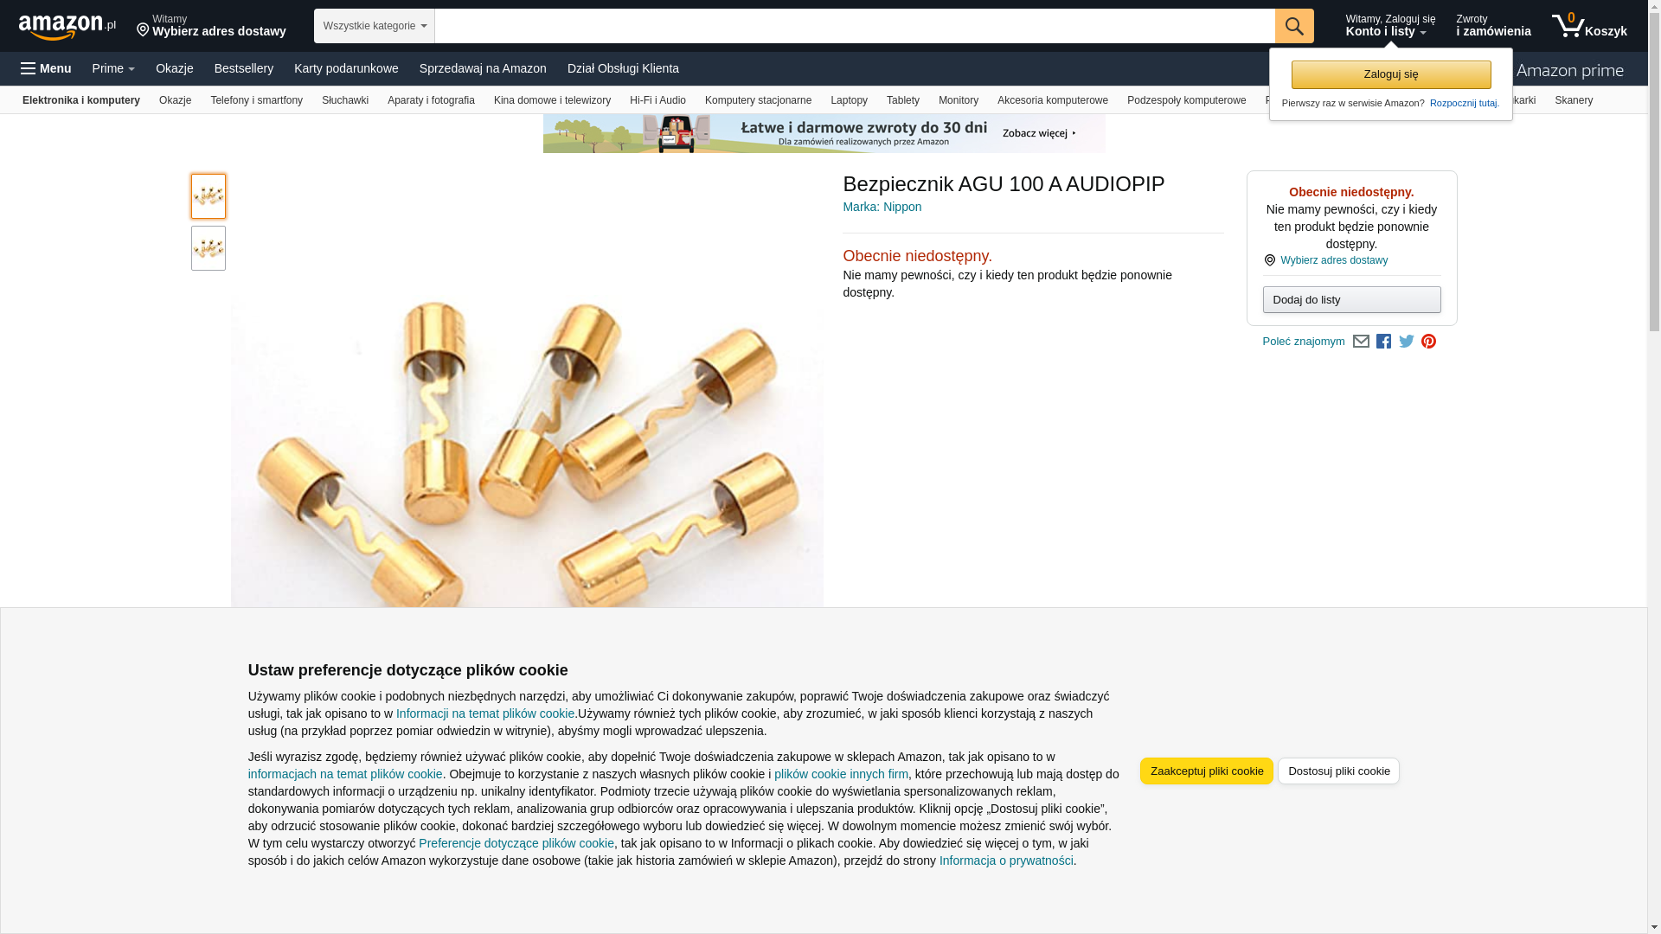1661x934 pixels.
Task: Expand the Prime navigation dropdown
Action: pyautogui.click(x=113, y=68)
